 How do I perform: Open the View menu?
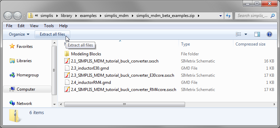coord(34,26)
